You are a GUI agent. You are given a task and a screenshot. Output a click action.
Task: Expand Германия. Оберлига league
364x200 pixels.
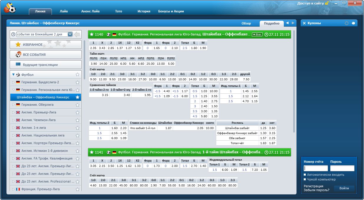[13, 105]
